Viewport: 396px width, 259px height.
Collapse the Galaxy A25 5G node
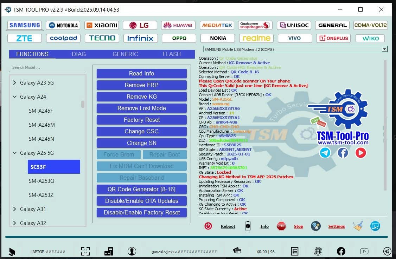pyautogui.click(x=15, y=153)
